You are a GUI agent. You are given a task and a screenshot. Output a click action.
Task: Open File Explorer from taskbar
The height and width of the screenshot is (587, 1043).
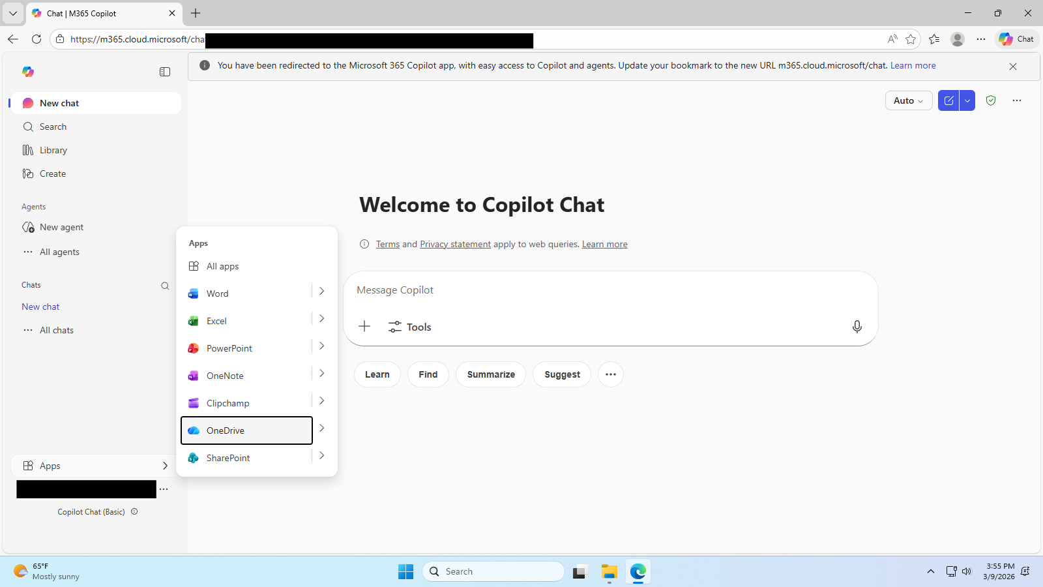tap(610, 571)
